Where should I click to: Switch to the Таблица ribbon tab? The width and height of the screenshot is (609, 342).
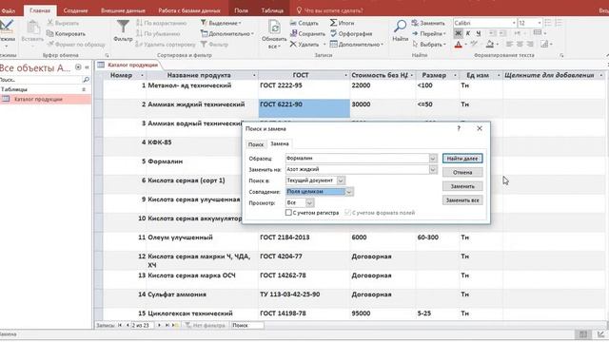[272, 10]
